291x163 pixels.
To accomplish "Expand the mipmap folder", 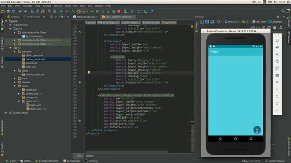I will (15, 82).
